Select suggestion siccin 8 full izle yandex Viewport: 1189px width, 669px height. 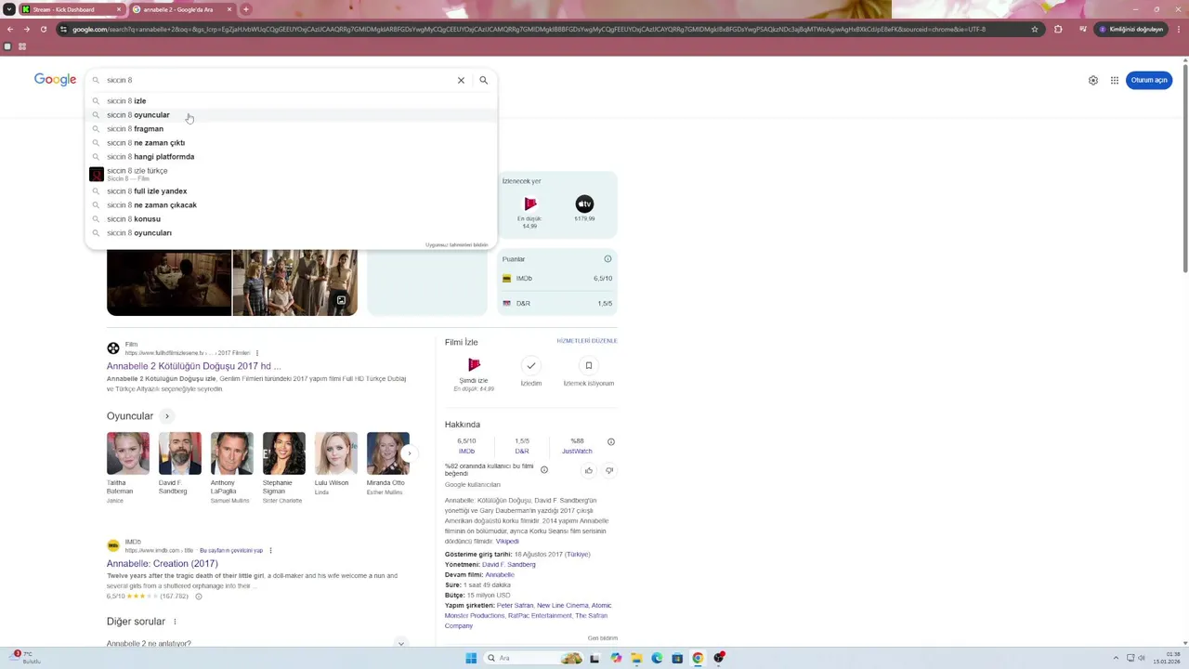pos(292,190)
